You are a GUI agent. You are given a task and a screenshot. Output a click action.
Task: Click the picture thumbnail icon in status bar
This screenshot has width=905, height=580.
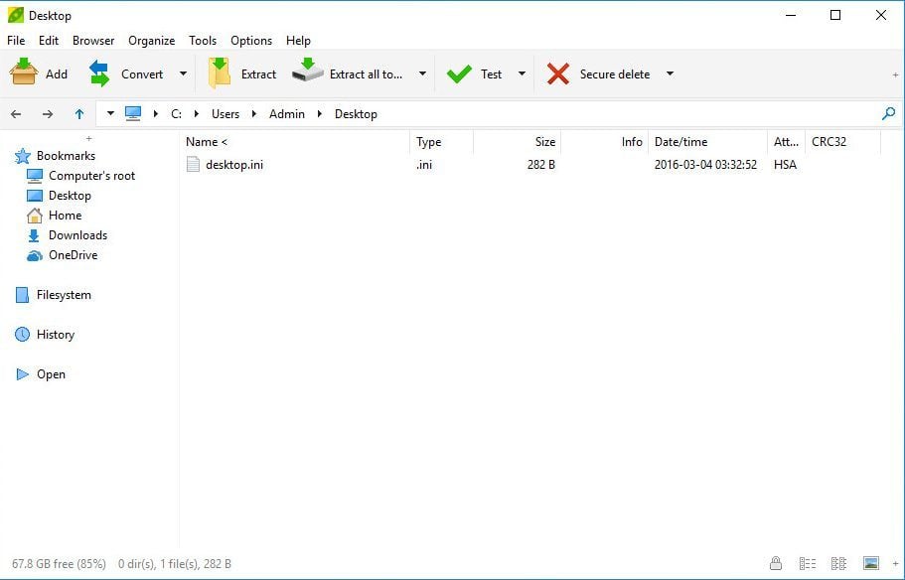click(x=871, y=563)
